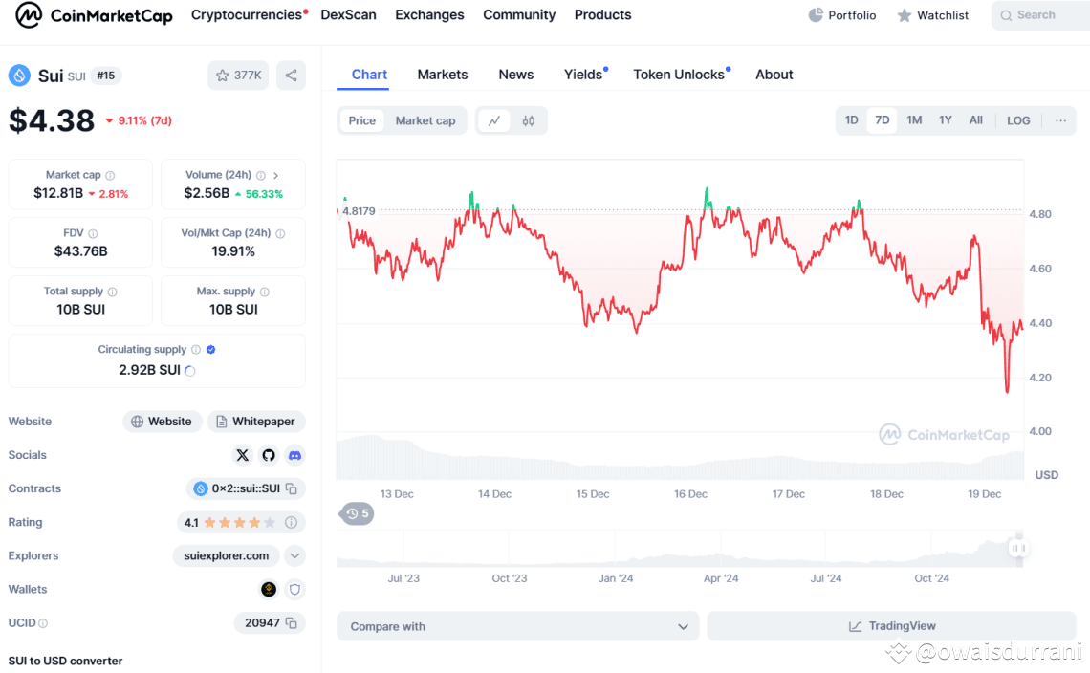Screen dimensions: 1090x673
Task: Open the Exchanges menu
Action: (x=429, y=15)
